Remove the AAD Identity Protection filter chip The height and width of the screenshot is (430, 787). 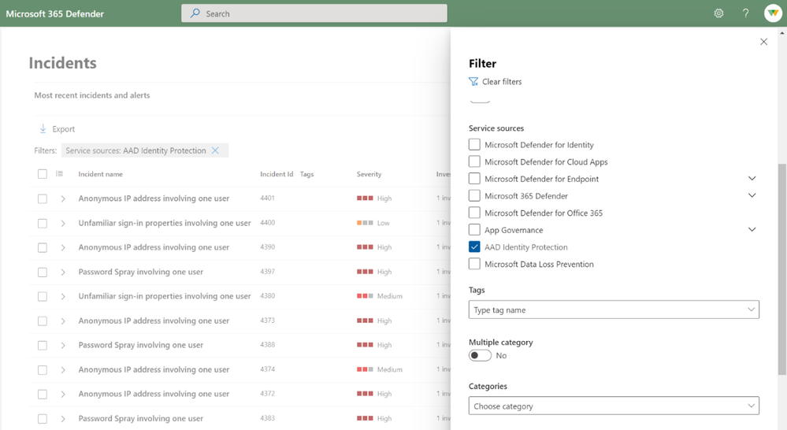[x=215, y=150]
